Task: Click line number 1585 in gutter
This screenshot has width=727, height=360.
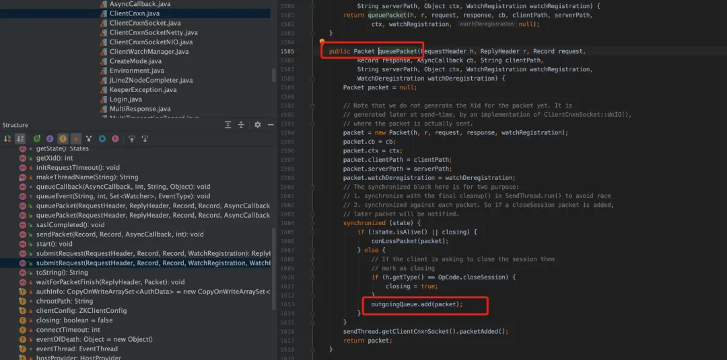Action: 287,51
